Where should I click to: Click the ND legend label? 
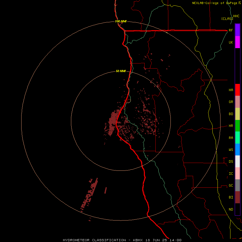point(231,209)
